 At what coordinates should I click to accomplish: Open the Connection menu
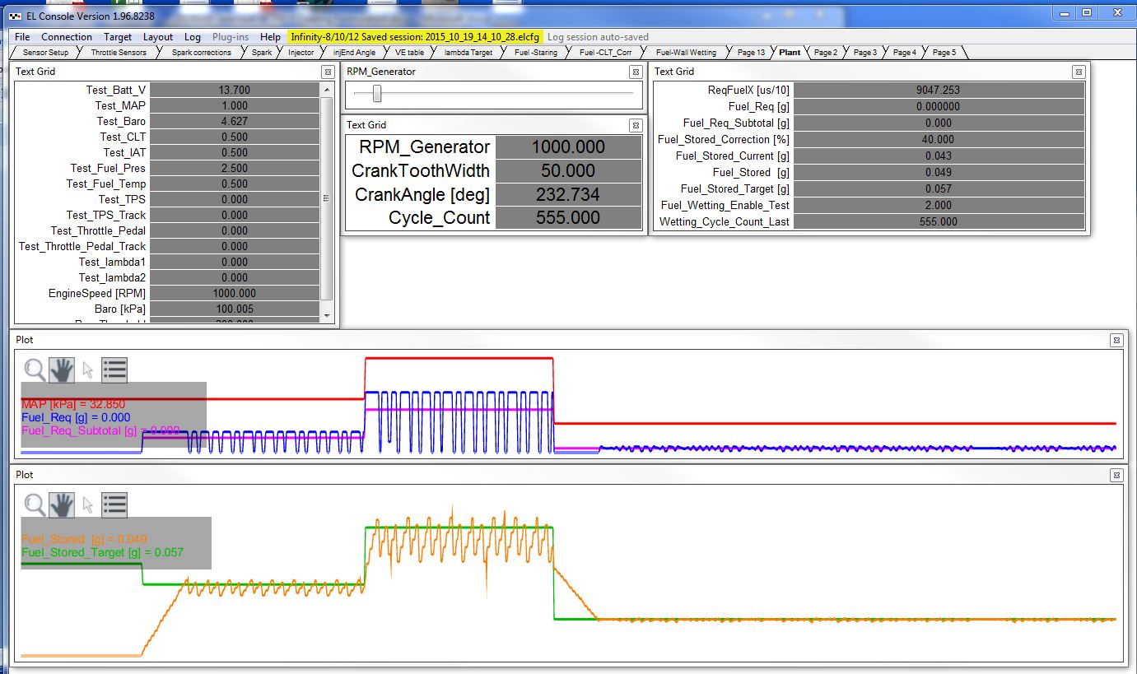67,37
